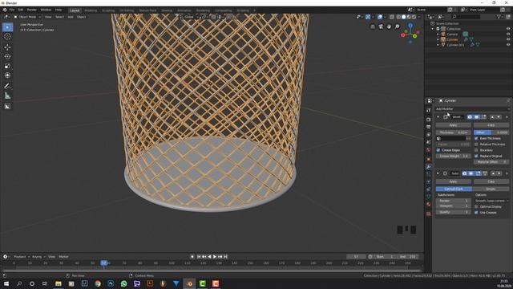This screenshot has width=513, height=289.
Task: Click Blender icon in Windows taskbar
Action: [x=189, y=283]
